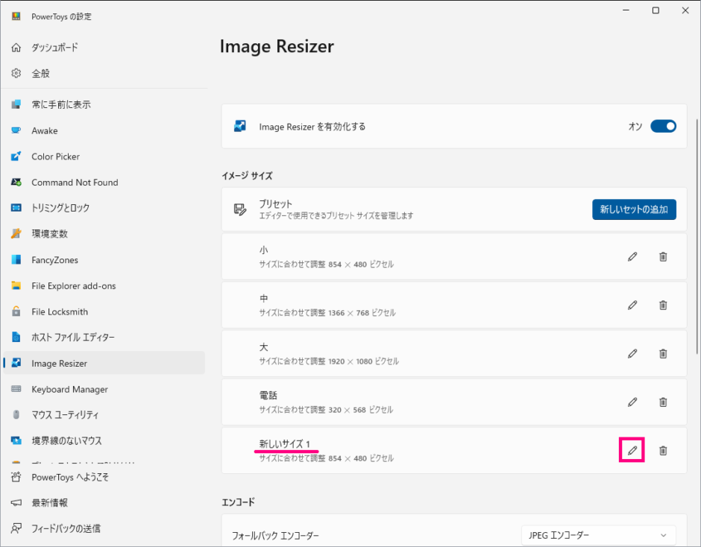Image resolution: width=701 pixels, height=547 pixels.
Task: Select Keyboard Manager in the sidebar
Action: tap(104, 389)
